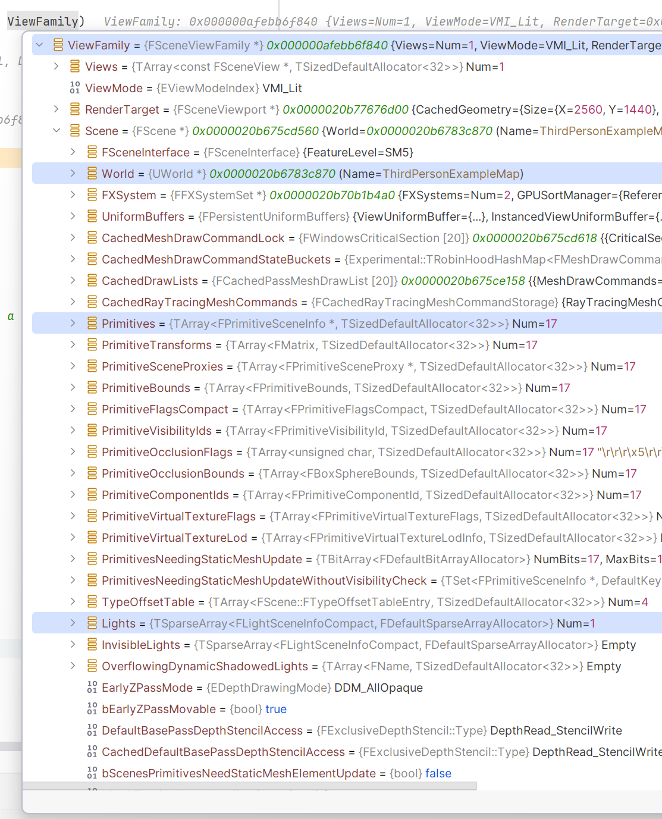Click the OverflowingDynamicShadowedLights field icon

click(x=92, y=666)
